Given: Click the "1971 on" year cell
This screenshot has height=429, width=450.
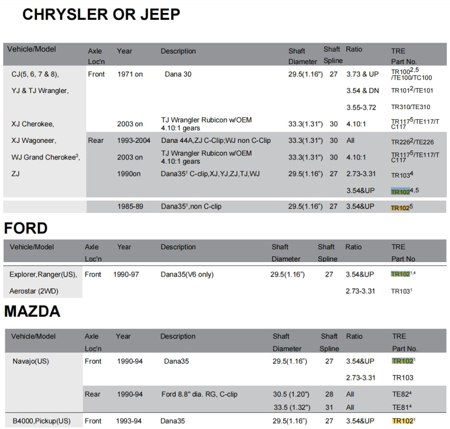Looking at the screenshot, I should pyautogui.click(x=130, y=74).
